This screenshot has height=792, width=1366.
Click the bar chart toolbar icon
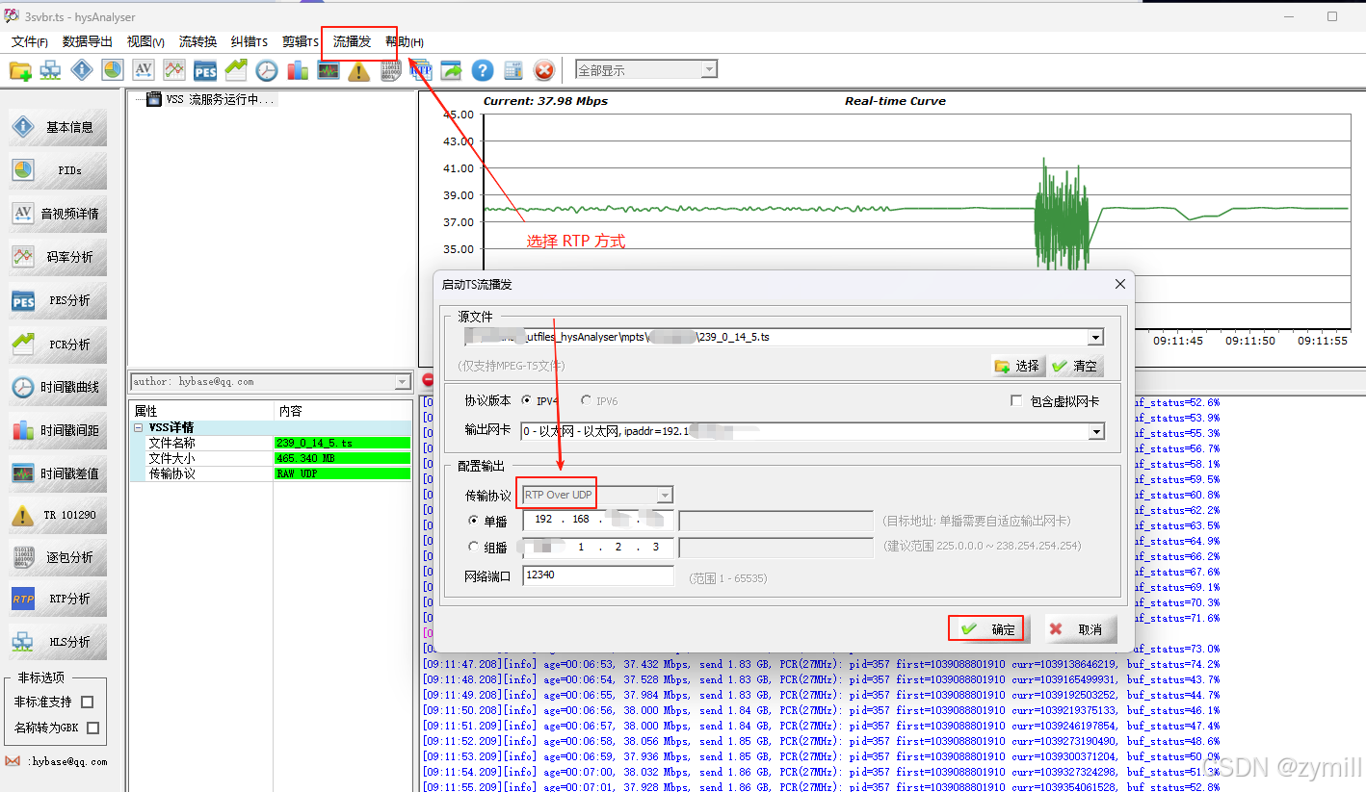pos(297,70)
